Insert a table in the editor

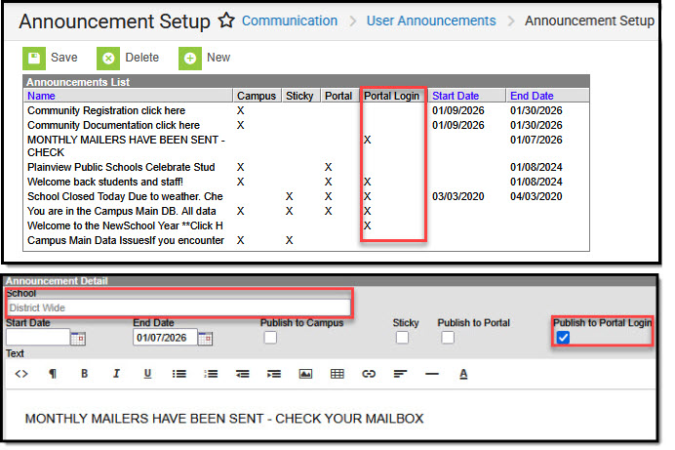(x=337, y=374)
